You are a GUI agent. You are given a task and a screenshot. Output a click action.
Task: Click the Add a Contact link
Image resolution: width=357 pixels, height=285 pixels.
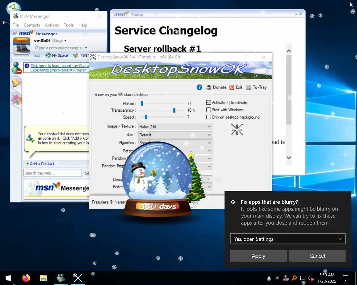[x=40, y=164]
